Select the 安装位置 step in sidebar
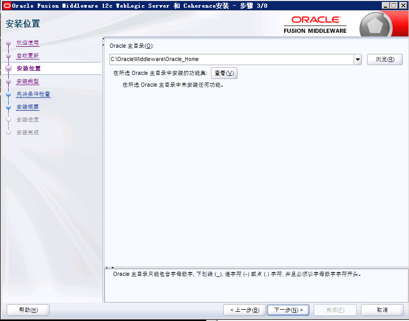Viewport: 409px width, 321px height. [29, 68]
